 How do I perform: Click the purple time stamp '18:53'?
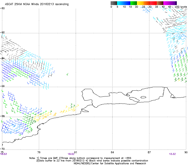(4, 154)
